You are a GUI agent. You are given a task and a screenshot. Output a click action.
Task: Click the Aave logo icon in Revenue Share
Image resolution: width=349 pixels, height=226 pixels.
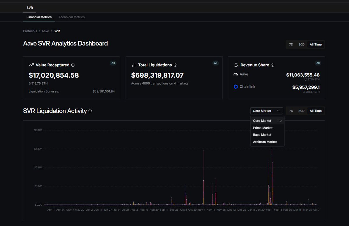pyautogui.click(x=236, y=74)
